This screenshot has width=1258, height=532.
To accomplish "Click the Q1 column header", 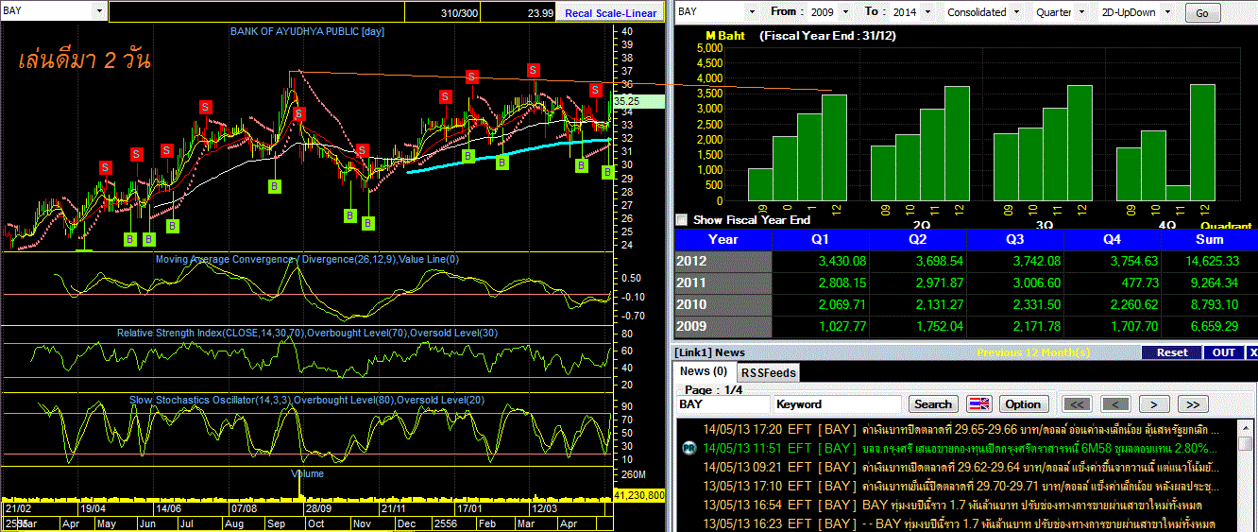I will coord(820,239).
